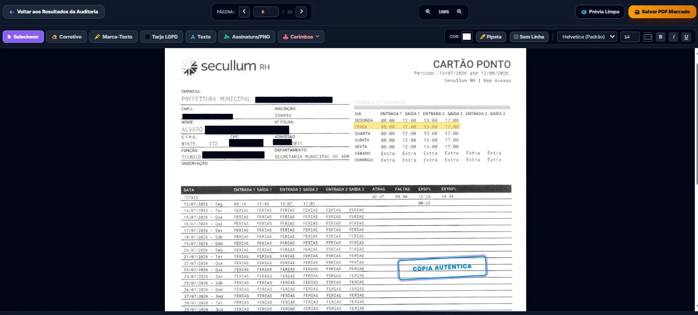Toggle the Sem Linha option
The height and width of the screenshot is (315, 698).
point(528,37)
